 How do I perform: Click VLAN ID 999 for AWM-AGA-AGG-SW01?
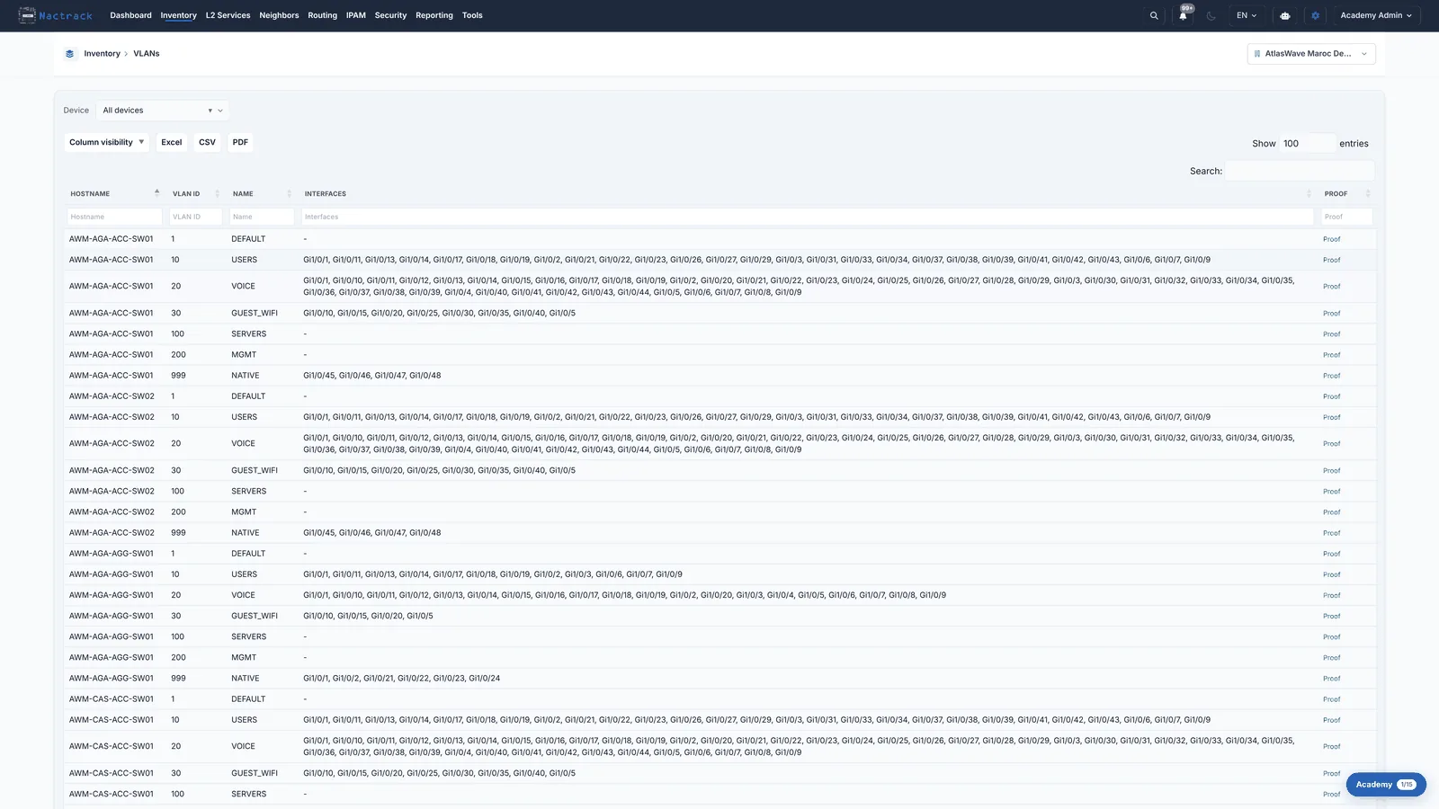[x=178, y=679]
